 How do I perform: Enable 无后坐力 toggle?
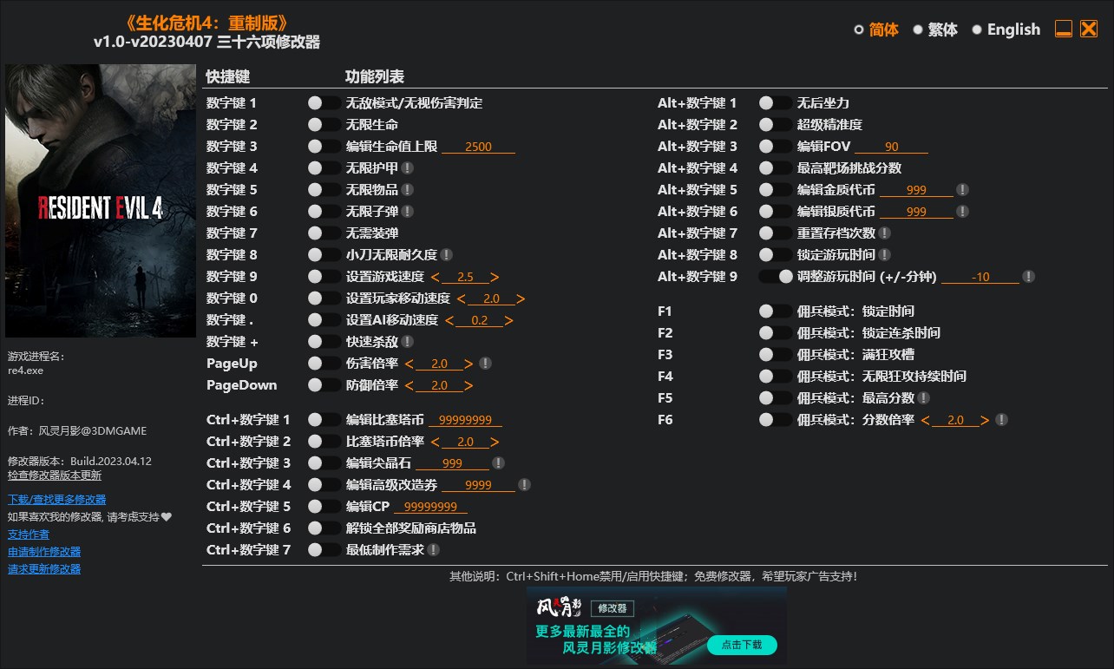[775, 102]
